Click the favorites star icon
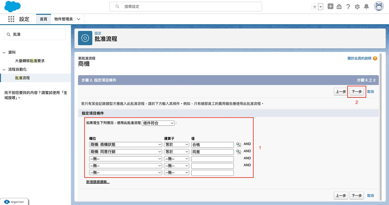Viewport: 389px width, 205px height. pos(315,7)
